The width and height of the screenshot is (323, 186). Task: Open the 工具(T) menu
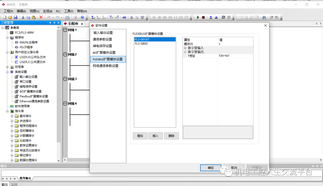[x=68, y=11]
